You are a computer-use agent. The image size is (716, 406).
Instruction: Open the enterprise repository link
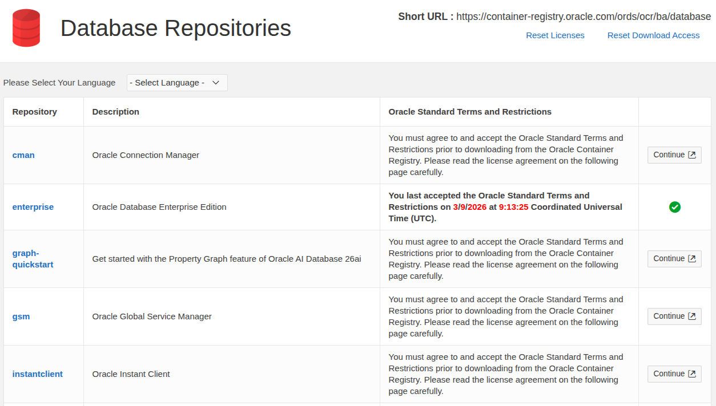[33, 207]
